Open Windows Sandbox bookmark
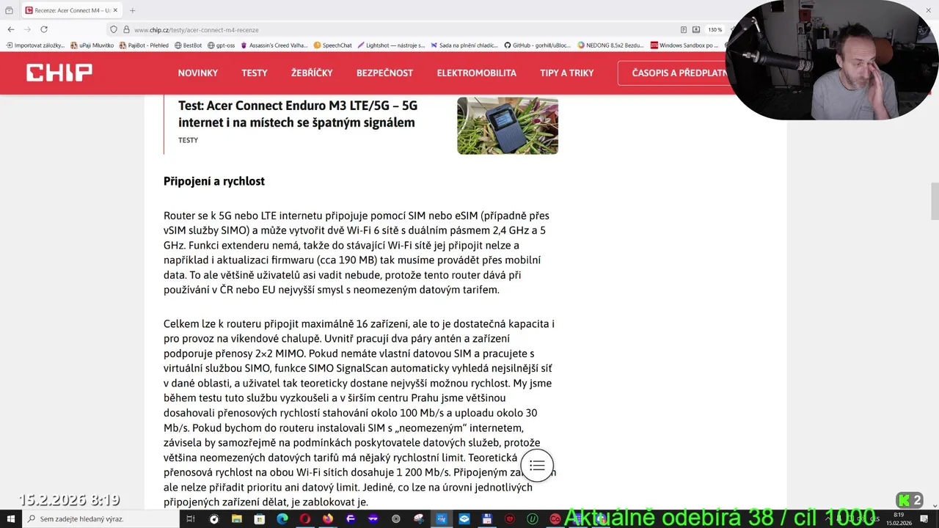 pyautogui.click(x=684, y=45)
